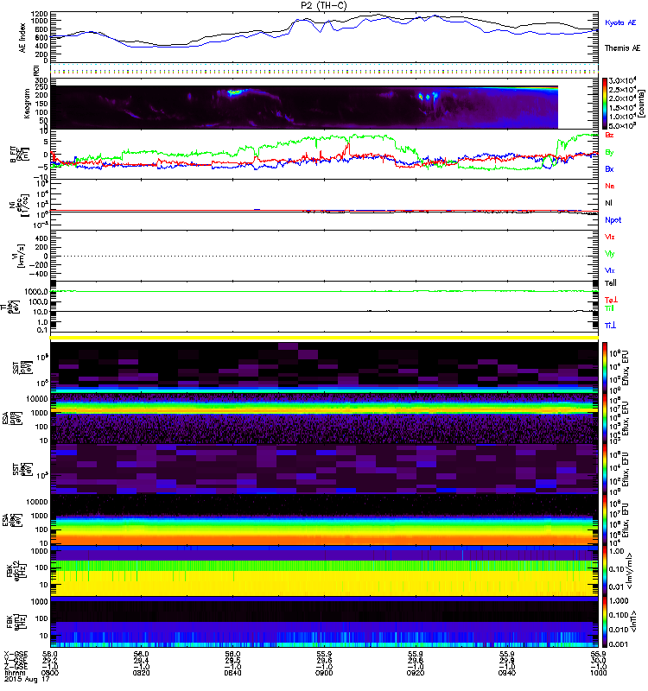Click the AE Index axis label
The image size is (648, 691).
tap(22, 38)
